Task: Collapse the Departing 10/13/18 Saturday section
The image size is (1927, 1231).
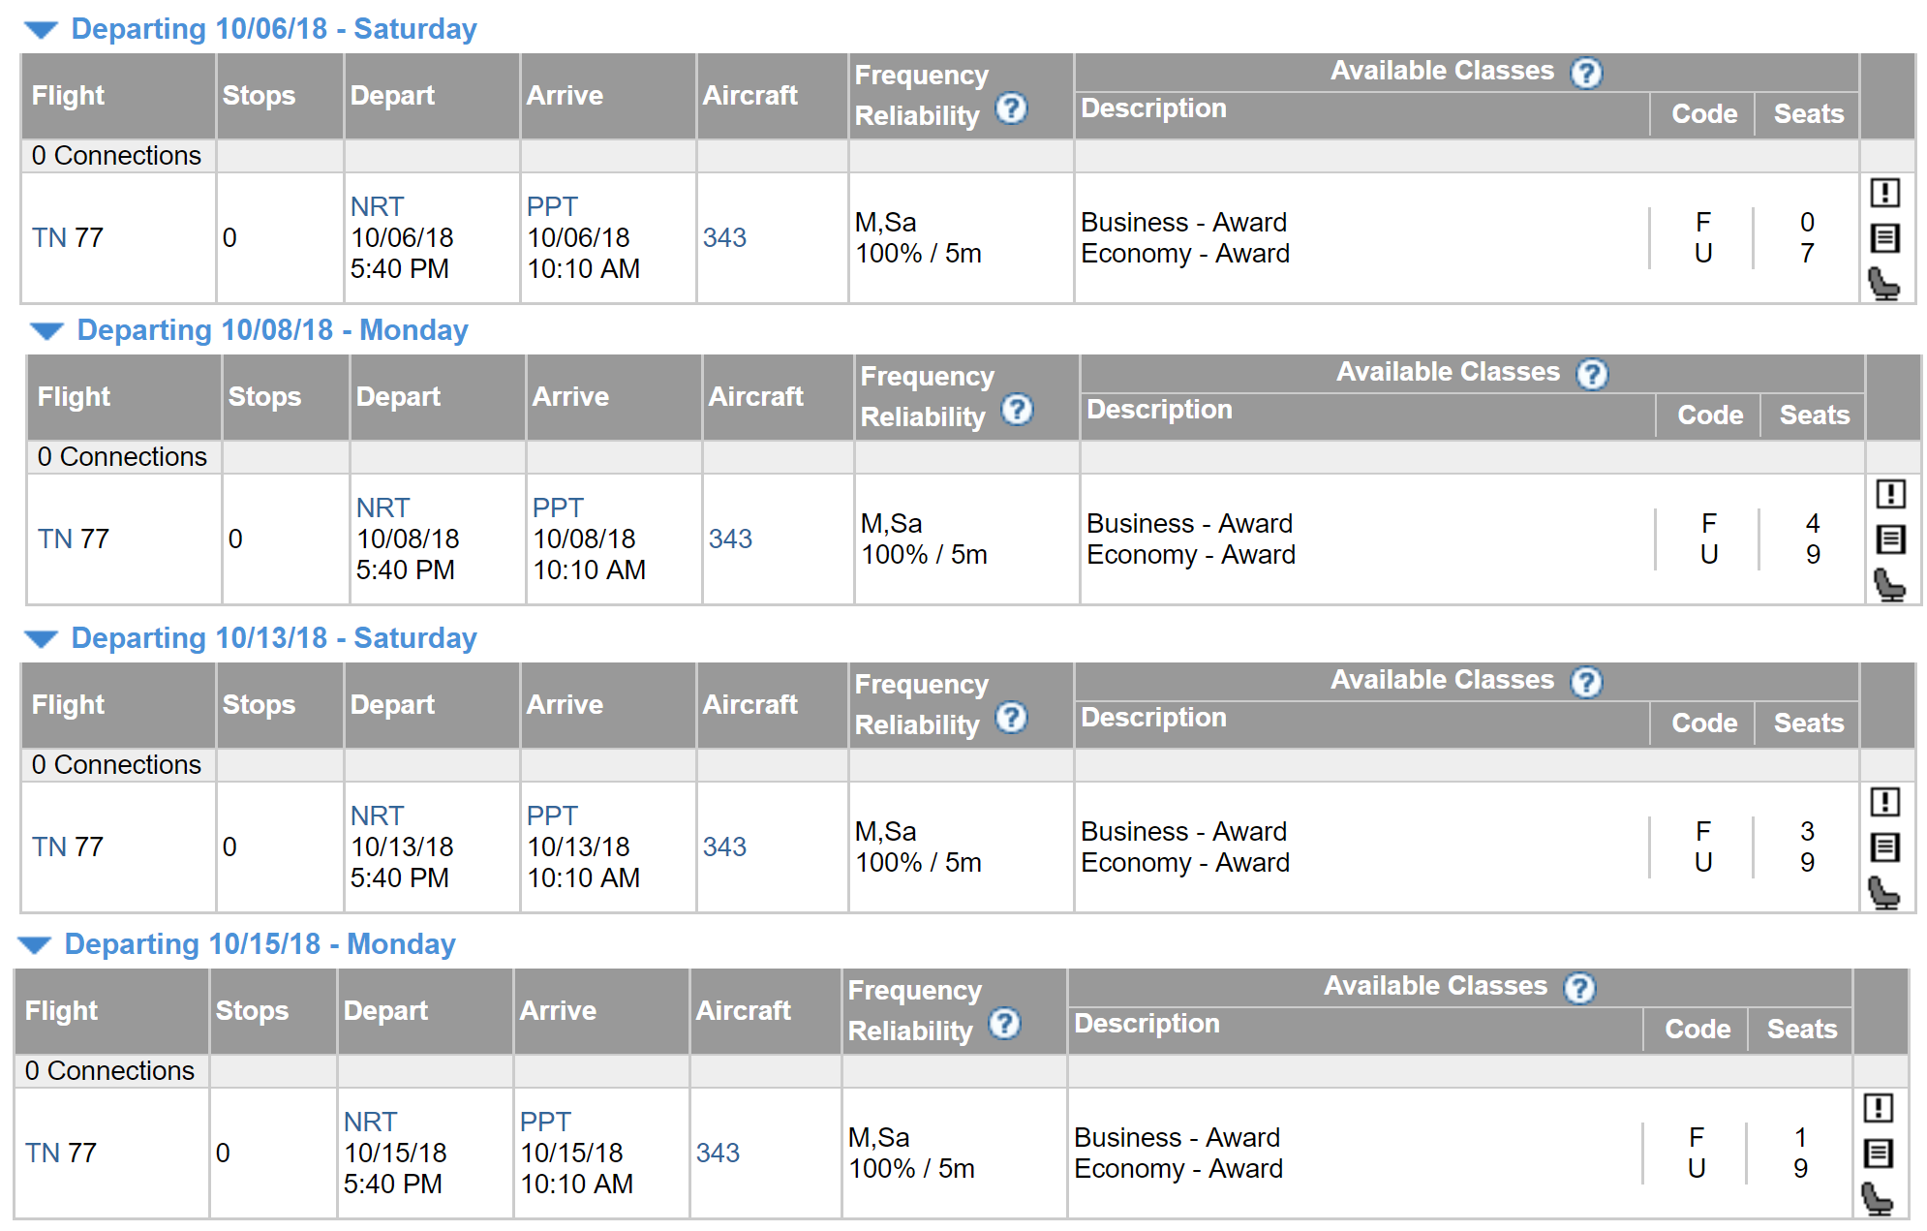Action: [42, 639]
